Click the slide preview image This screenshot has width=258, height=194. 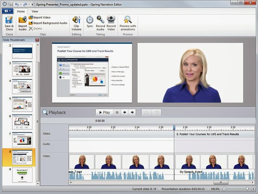tap(92, 73)
